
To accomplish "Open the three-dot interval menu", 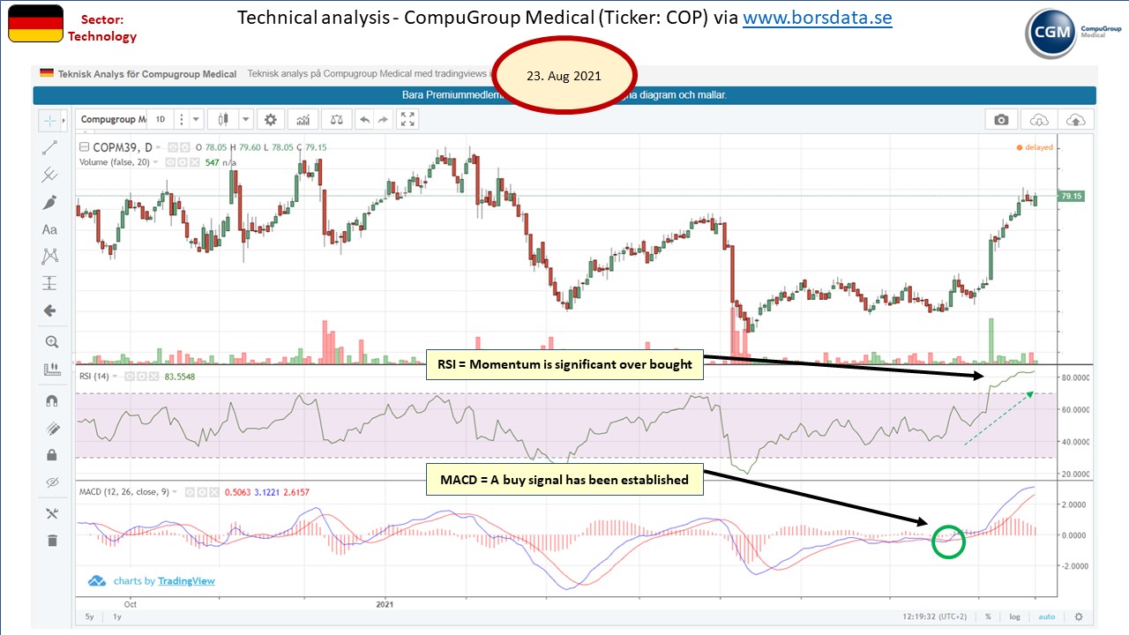I will pos(181,119).
